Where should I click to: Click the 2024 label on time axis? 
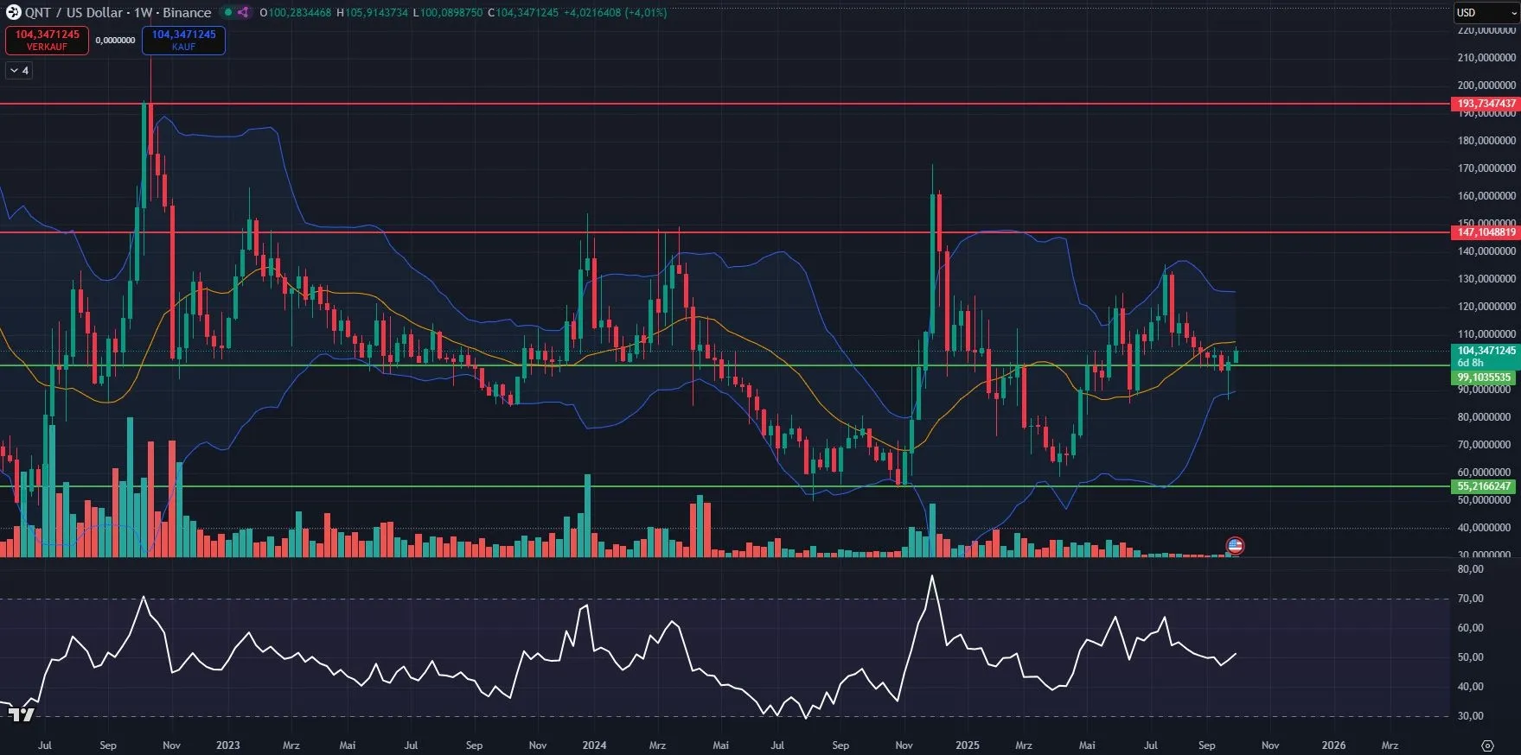pyautogui.click(x=594, y=745)
